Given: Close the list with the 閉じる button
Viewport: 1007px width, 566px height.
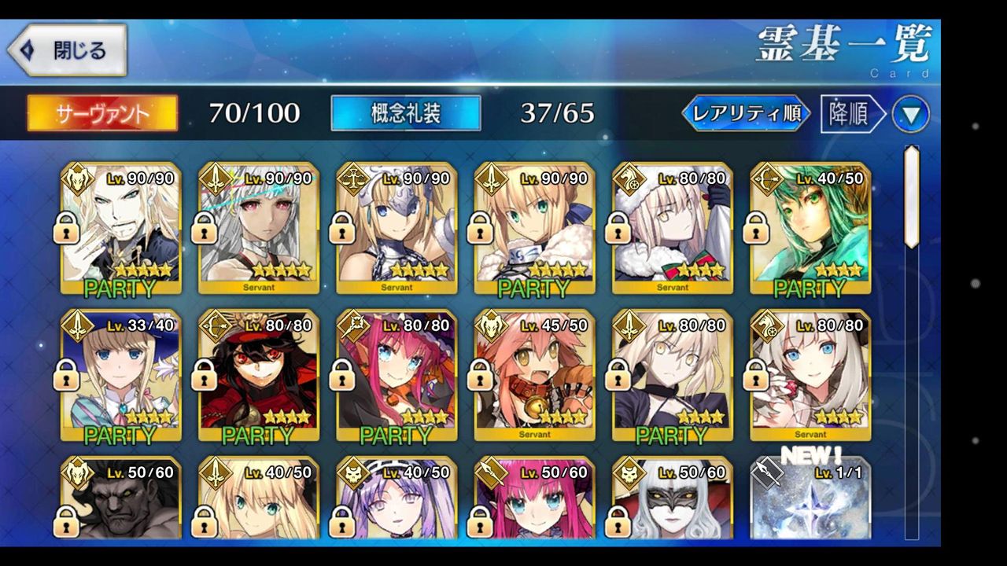Looking at the screenshot, I should [x=68, y=50].
